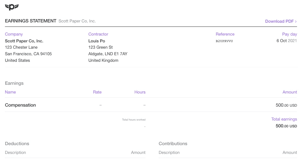Open the Download PDF link
Screen dimensions: 302x161
click(x=279, y=21)
